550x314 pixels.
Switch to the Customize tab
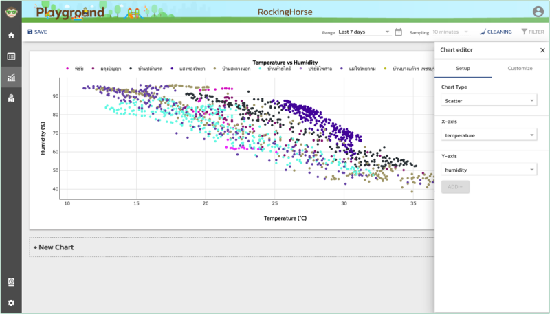pyautogui.click(x=520, y=69)
